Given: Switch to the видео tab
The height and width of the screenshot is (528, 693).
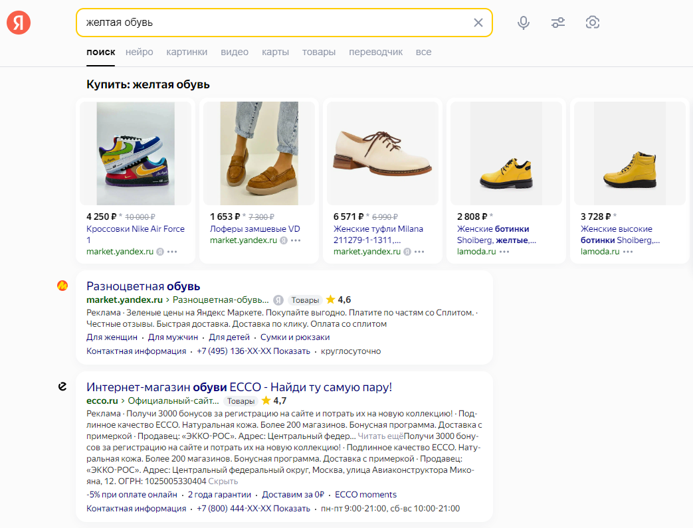Looking at the screenshot, I should (x=235, y=52).
